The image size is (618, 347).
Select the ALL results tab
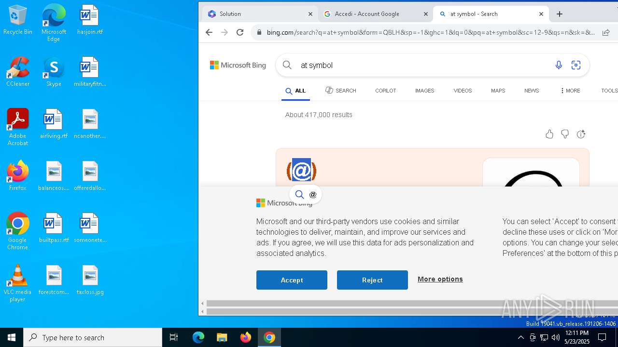pyautogui.click(x=295, y=91)
